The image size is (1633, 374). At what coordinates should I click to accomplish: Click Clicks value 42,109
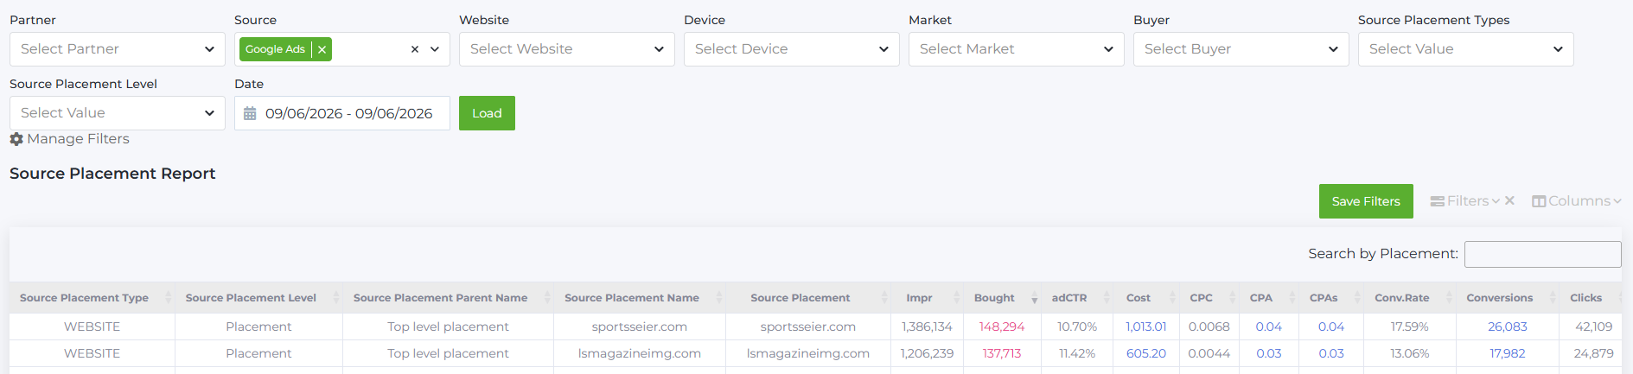tap(1593, 326)
